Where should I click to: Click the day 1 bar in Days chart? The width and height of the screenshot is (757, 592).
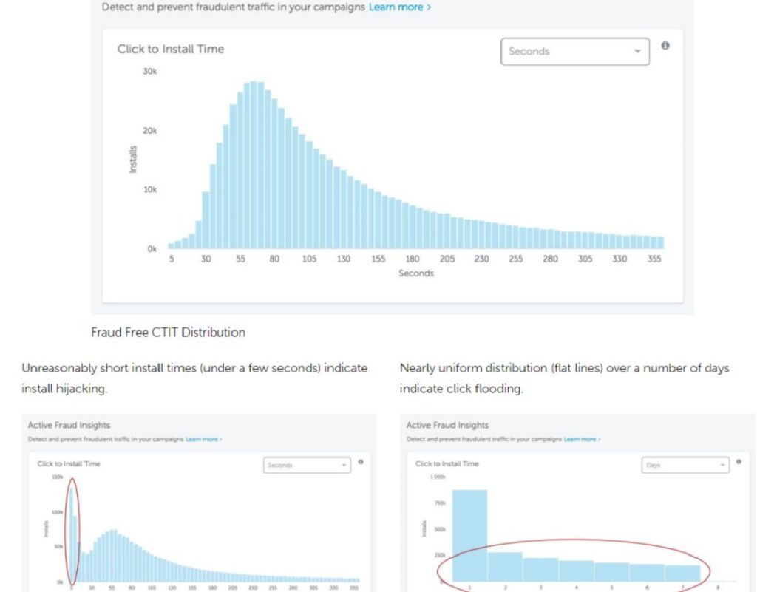click(x=469, y=536)
